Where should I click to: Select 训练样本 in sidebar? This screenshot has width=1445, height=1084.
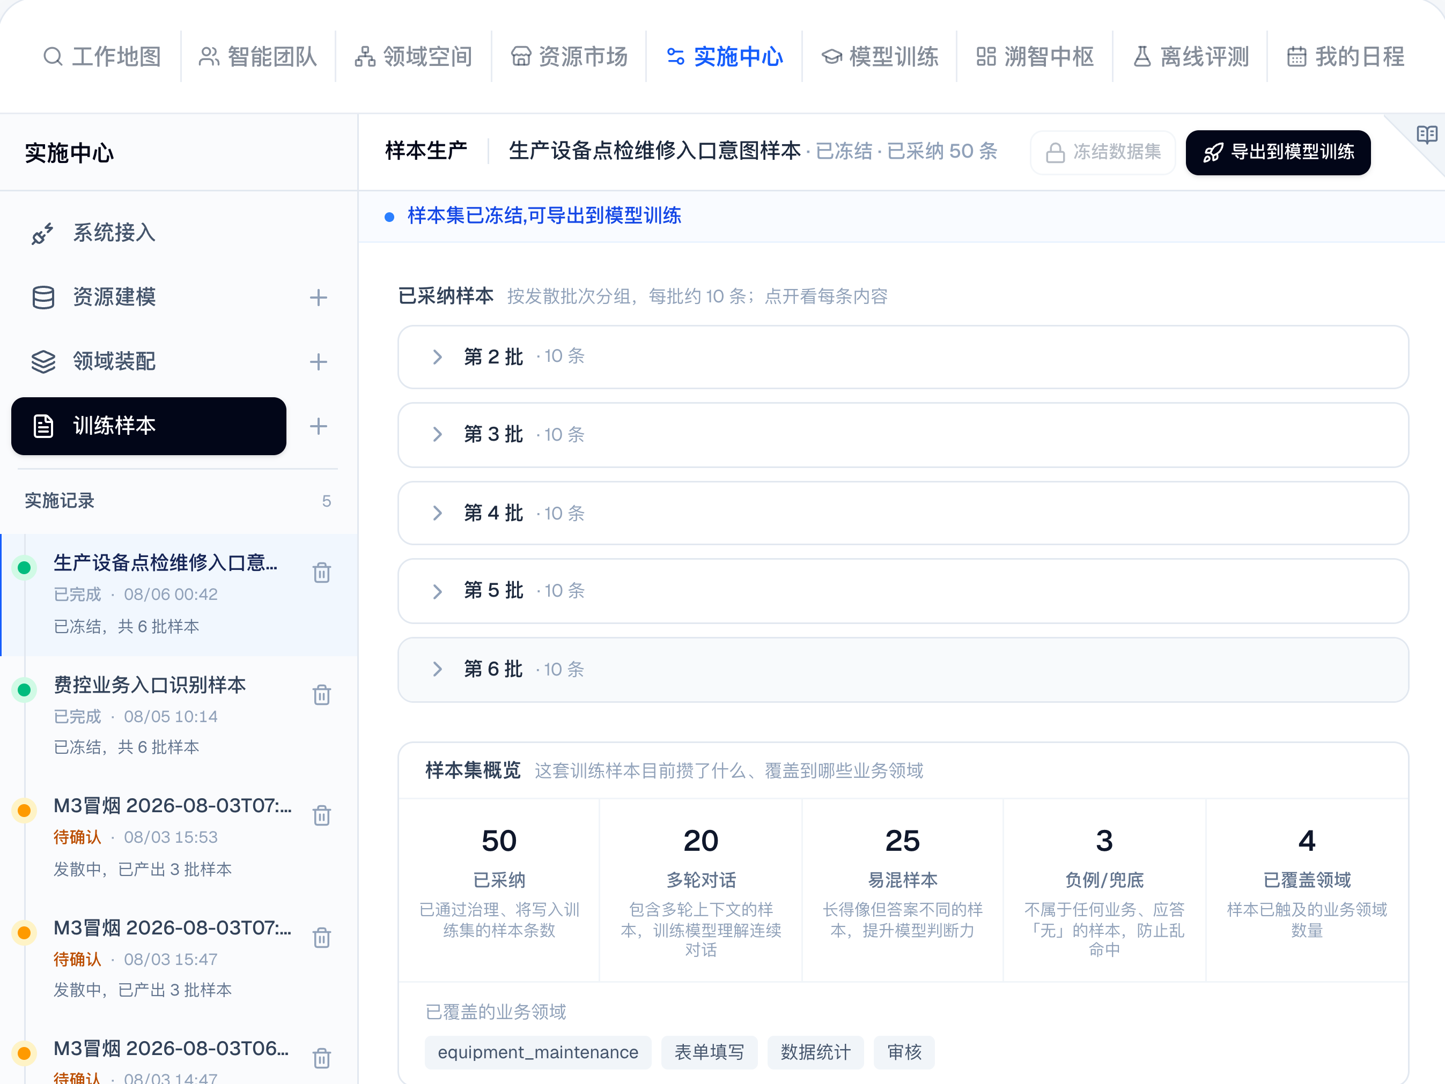[149, 426]
